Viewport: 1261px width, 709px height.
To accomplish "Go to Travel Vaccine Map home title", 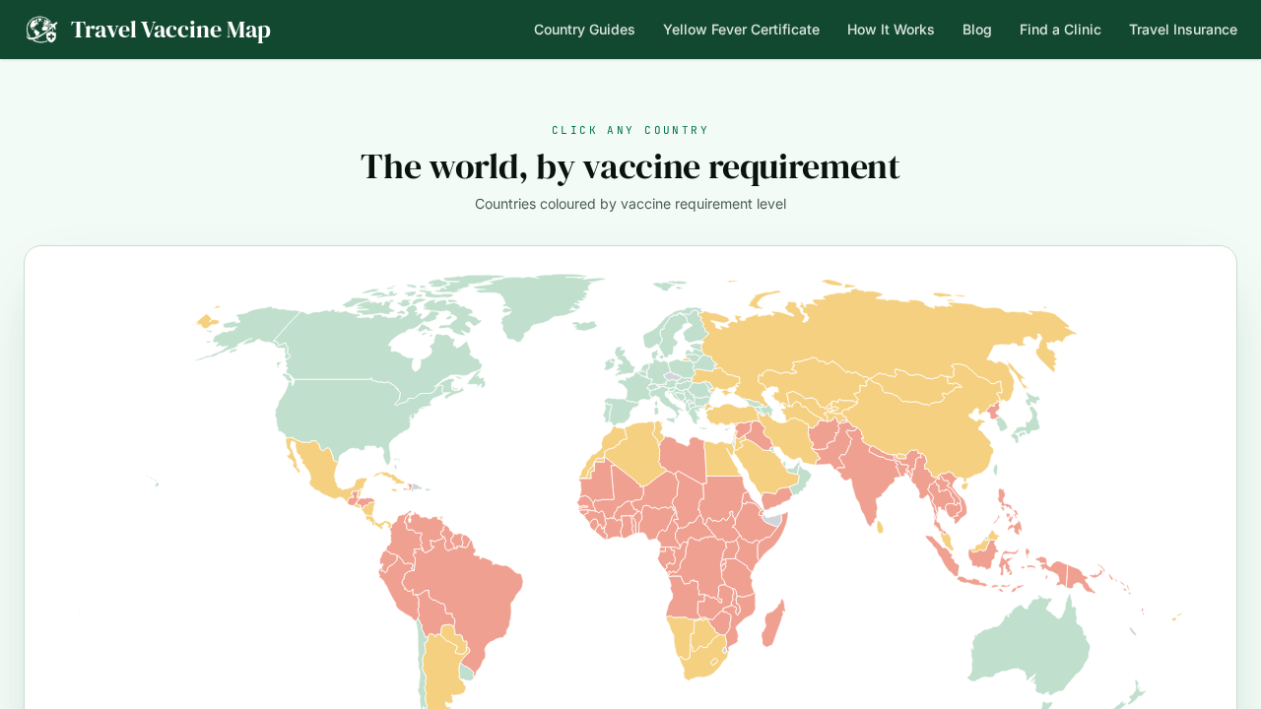I will tap(170, 30).
